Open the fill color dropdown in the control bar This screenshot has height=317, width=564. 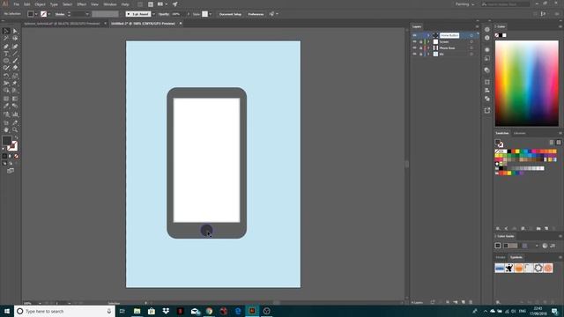point(36,14)
